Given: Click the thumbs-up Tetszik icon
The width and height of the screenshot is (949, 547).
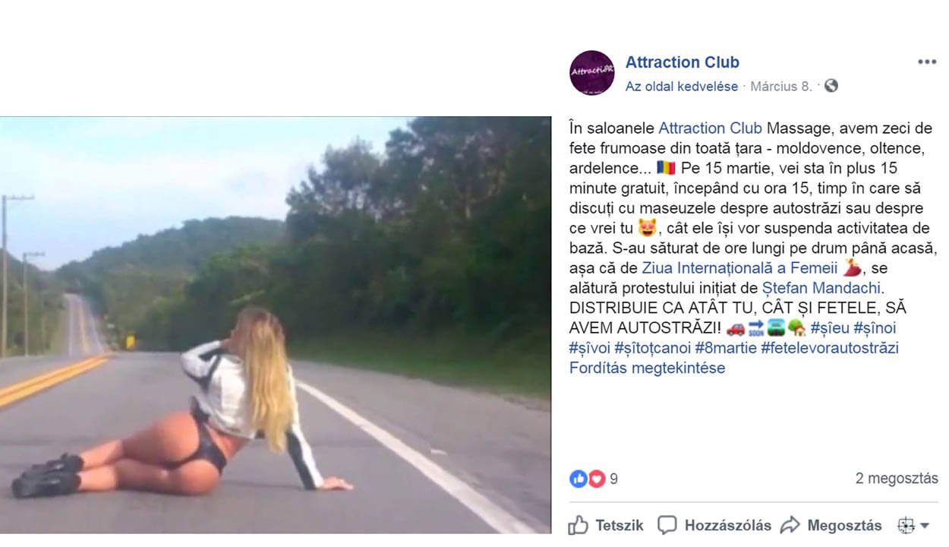Looking at the screenshot, I should [579, 525].
